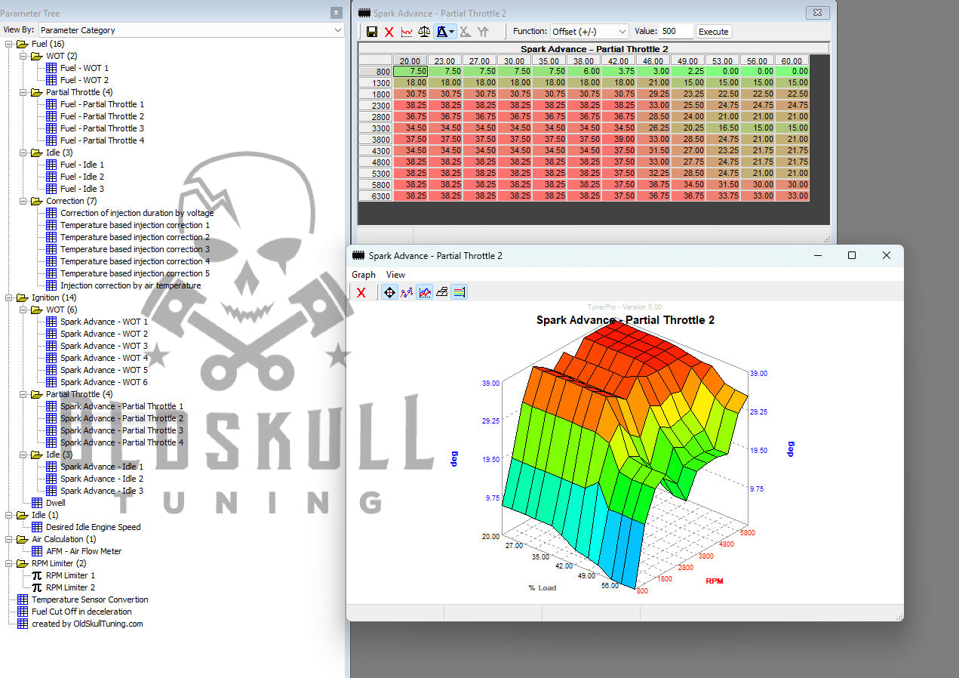Toggle the crosshair rotate tool in graph toolbar
959x678 pixels.
tap(389, 292)
